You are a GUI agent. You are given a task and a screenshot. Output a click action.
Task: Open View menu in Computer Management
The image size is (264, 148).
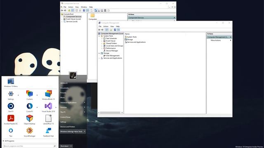pyautogui.click(x=112, y=26)
